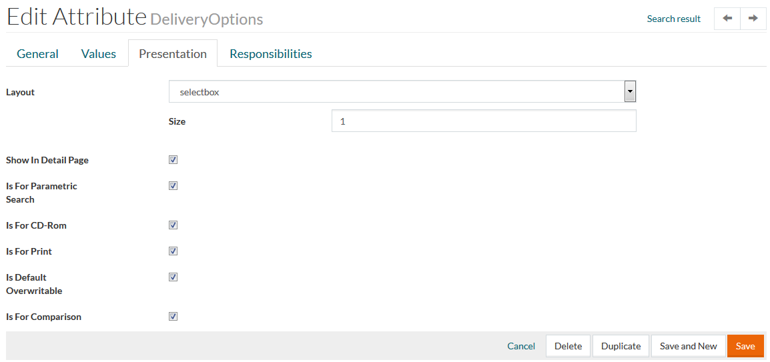
Task: Open the Responsibilities tab
Action: pyautogui.click(x=271, y=54)
